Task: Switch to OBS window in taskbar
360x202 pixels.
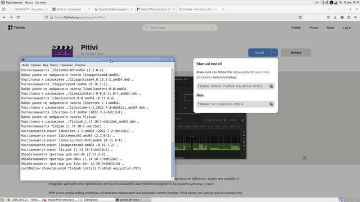Action: pyautogui.click(x=24, y=200)
